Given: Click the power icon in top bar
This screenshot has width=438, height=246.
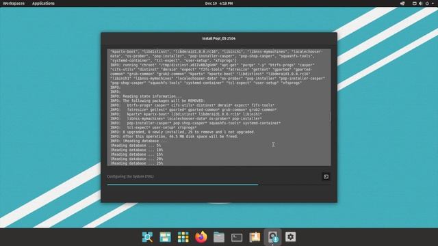Looking at the screenshot, I should click(427, 3).
